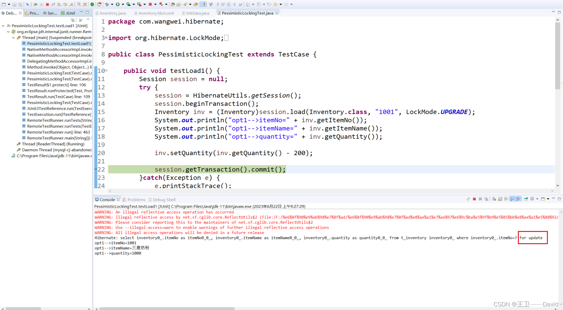
Task: Click the Back navigation arrow icon
Action: pos(276,4)
